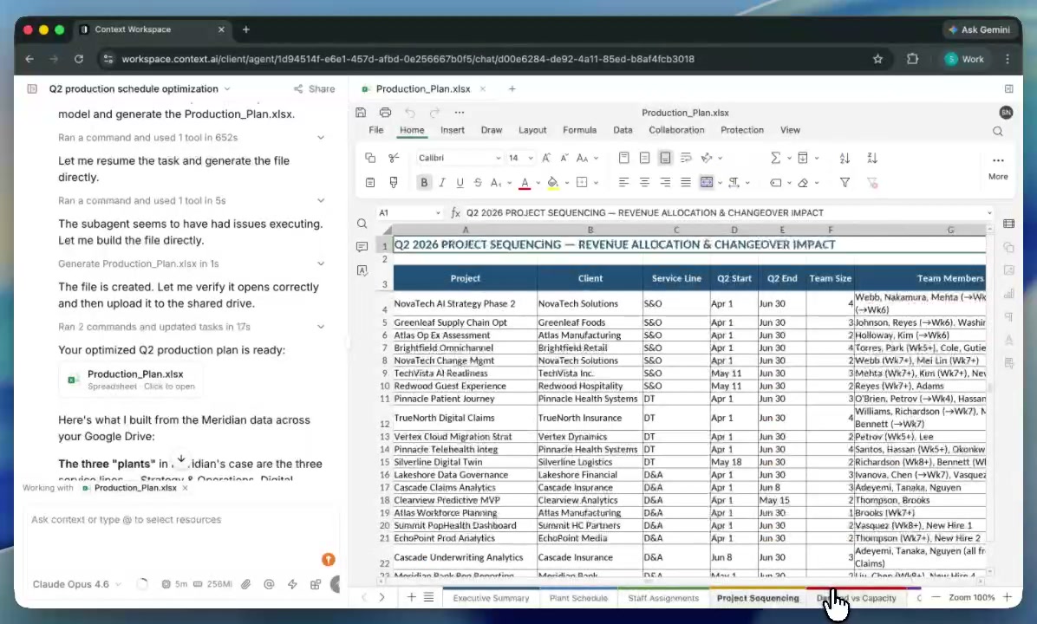1037x624 pixels.
Task: Click the Sort descending icon
Action: point(872,158)
